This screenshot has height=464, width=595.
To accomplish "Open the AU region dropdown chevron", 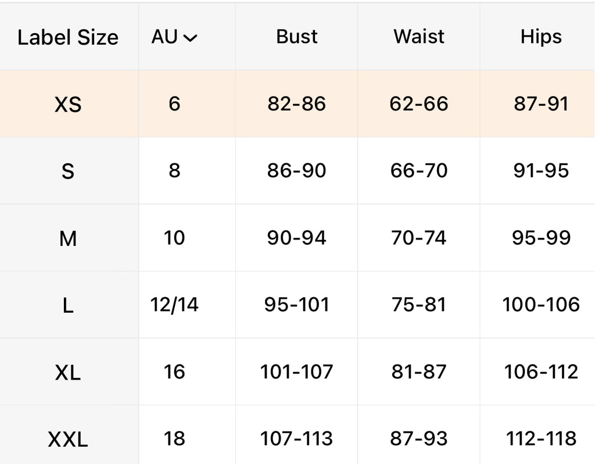I will 190,38.
